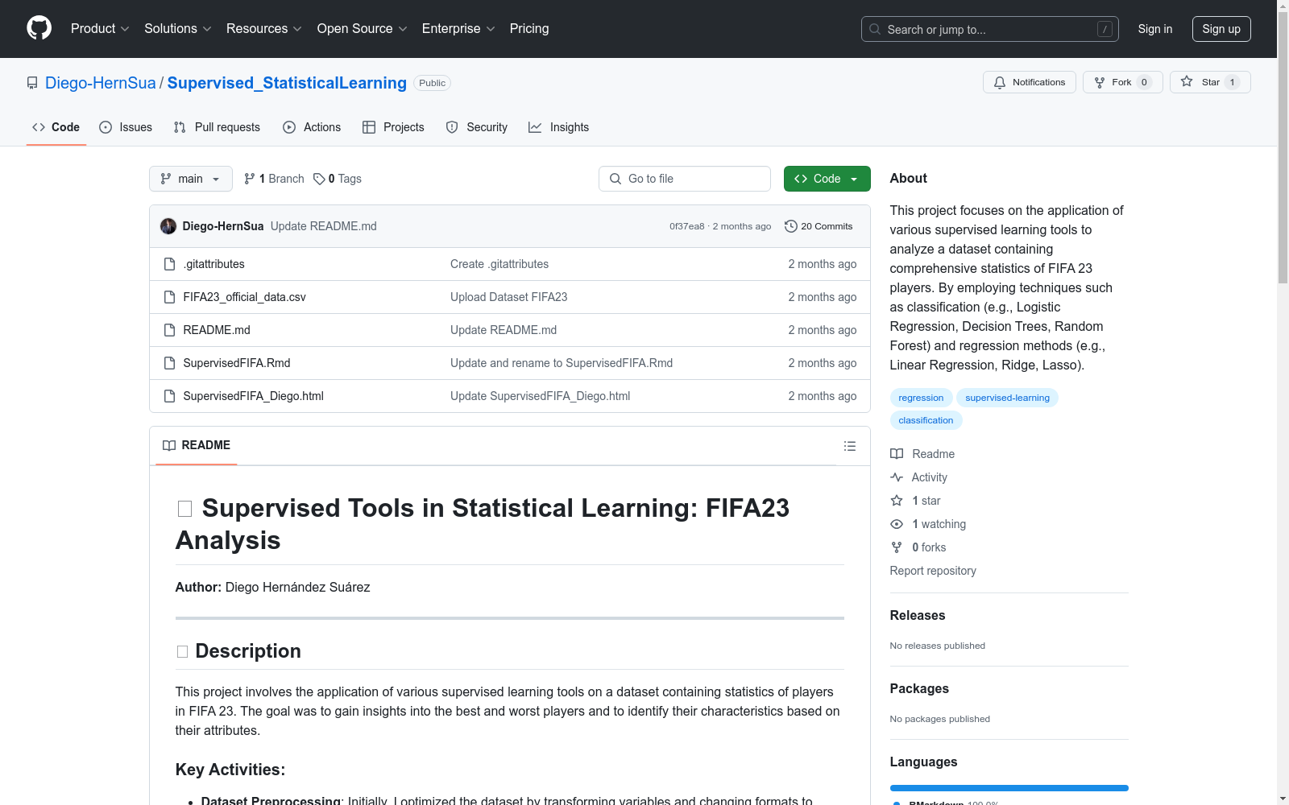1289x805 pixels.
Task: Sign in to GitHub
Action: pos(1155,29)
